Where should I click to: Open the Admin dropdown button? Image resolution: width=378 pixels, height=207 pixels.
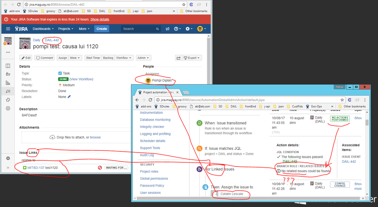click(x=143, y=58)
